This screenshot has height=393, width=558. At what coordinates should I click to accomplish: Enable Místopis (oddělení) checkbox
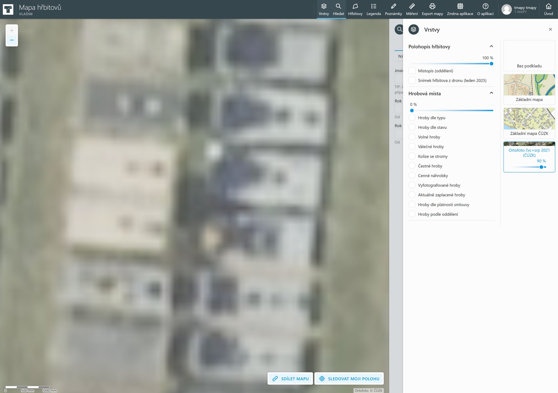click(x=412, y=71)
